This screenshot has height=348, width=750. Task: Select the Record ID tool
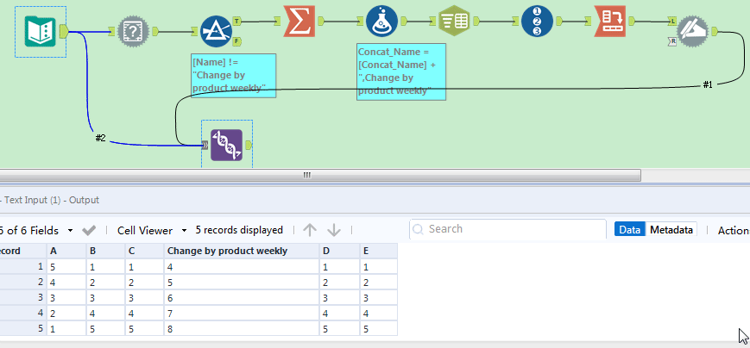[537, 21]
